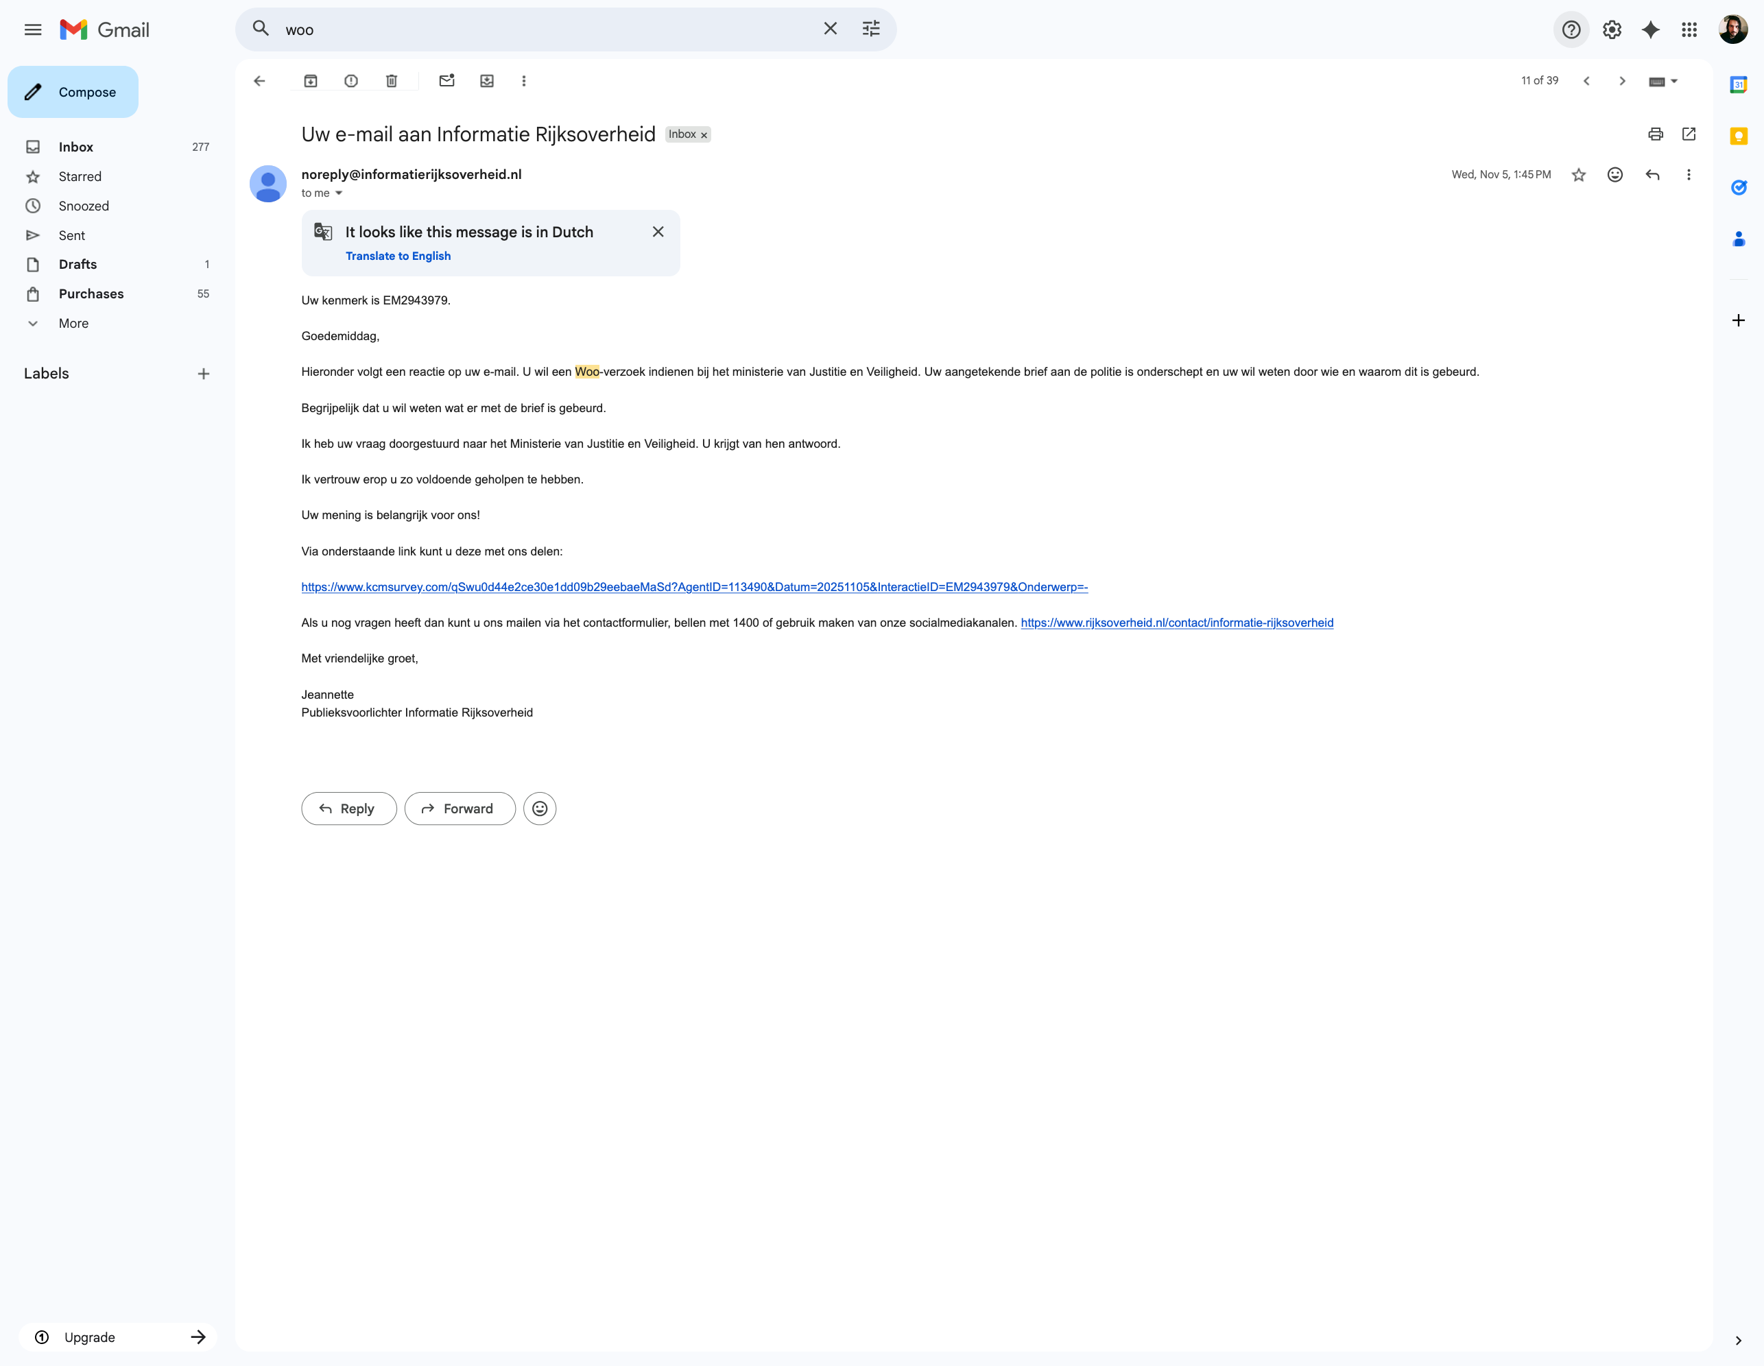This screenshot has width=1764, height=1366.
Task: Delete the email with the trash icon
Action: pos(392,81)
